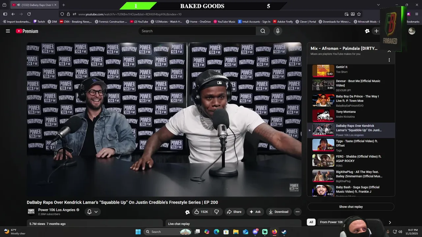This screenshot has width=422, height=237.
Task: Select the All filter chip
Action: pyautogui.click(x=311, y=222)
